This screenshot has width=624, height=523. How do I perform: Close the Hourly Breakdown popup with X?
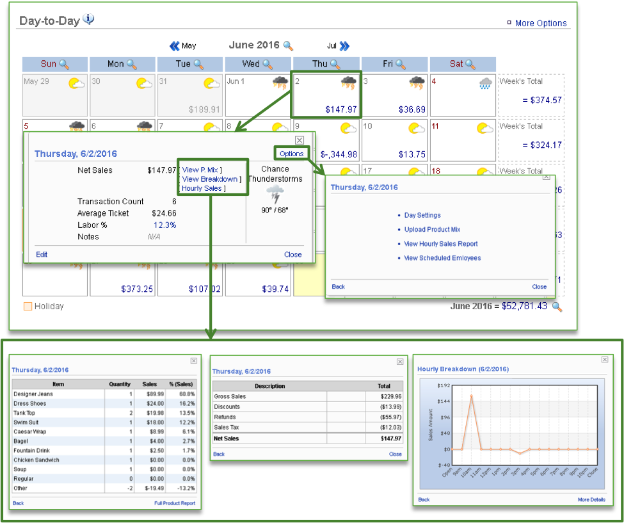pyautogui.click(x=605, y=359)
